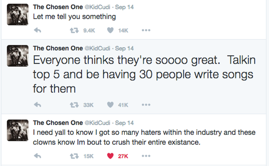Unlike the tweet with 27K likes
Viewport: 269px width, 166px height.
click(110, 156)
